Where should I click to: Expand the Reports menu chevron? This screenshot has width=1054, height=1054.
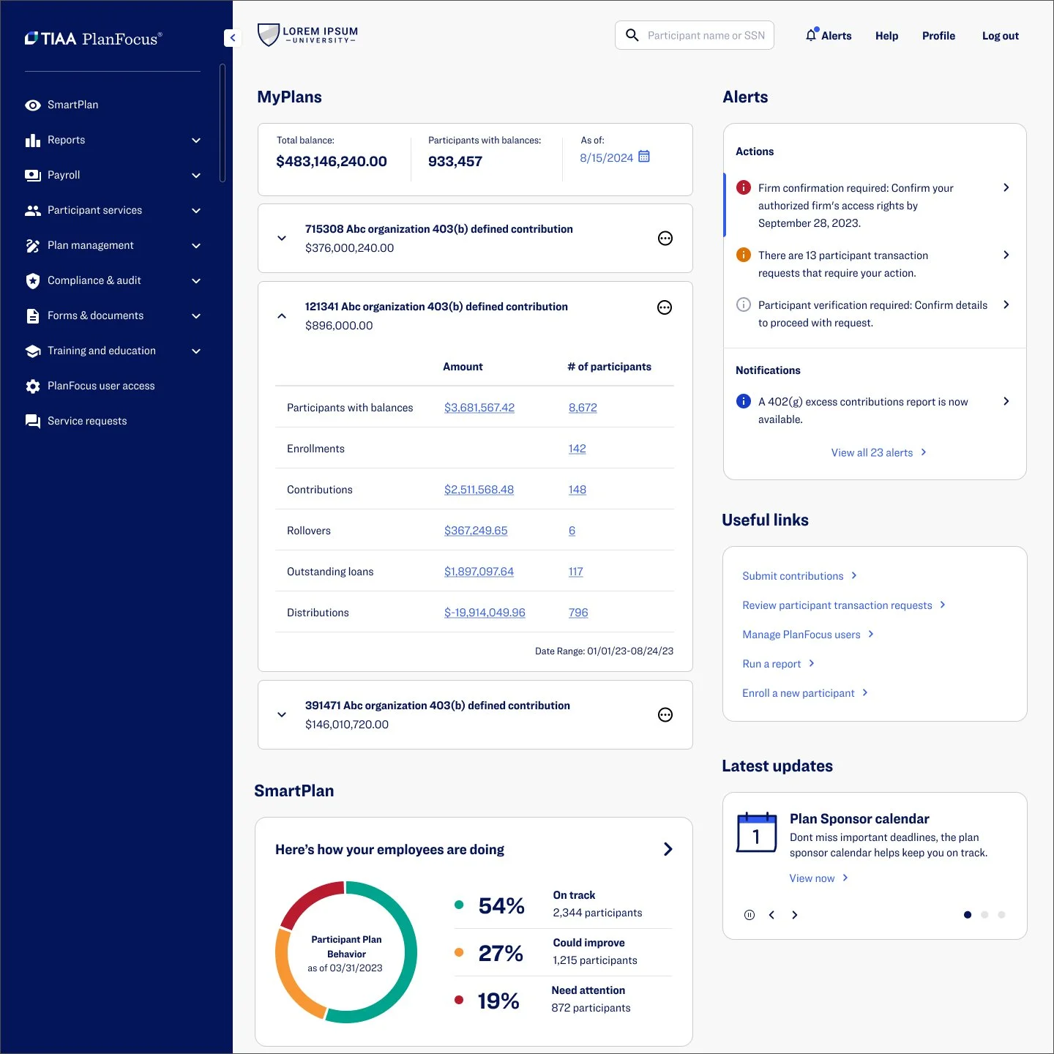196,141
